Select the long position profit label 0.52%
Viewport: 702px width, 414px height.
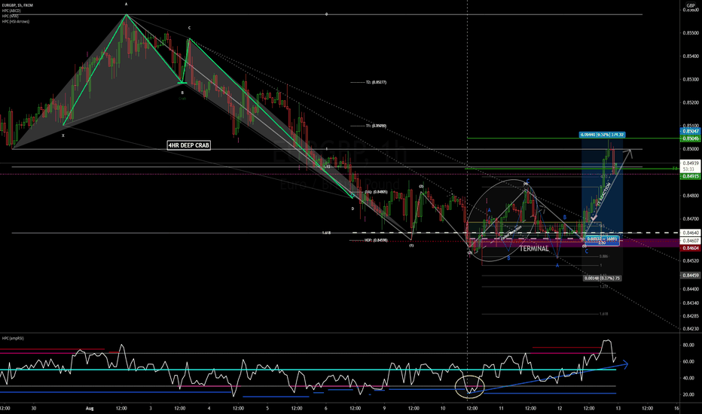tap(602, 134)
